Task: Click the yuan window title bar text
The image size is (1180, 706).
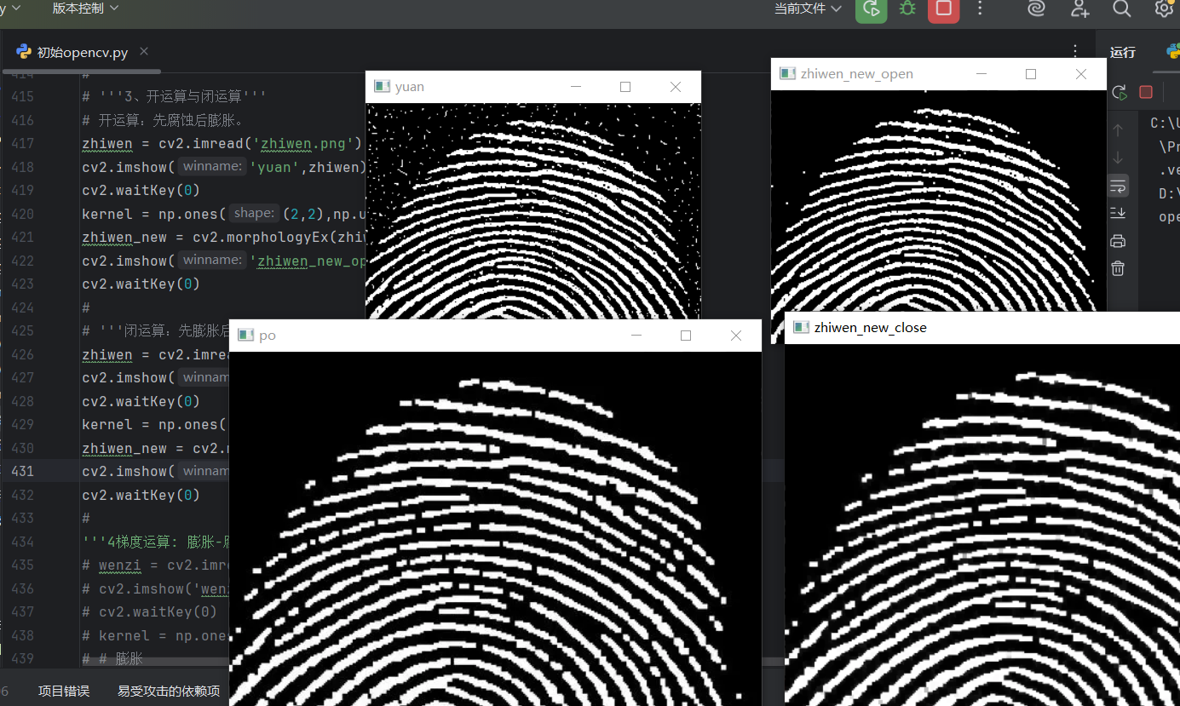Action: [x=410, y=87]
